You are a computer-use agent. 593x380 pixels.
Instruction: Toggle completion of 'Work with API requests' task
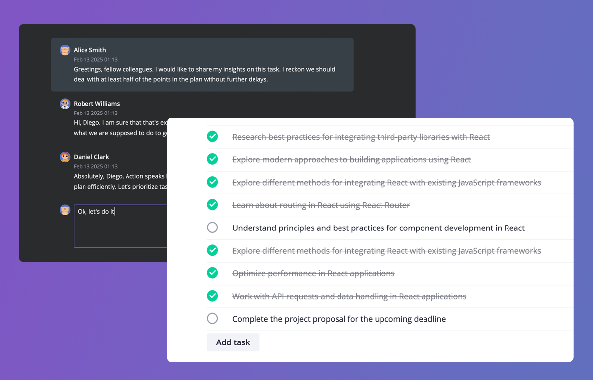[212, 296]
